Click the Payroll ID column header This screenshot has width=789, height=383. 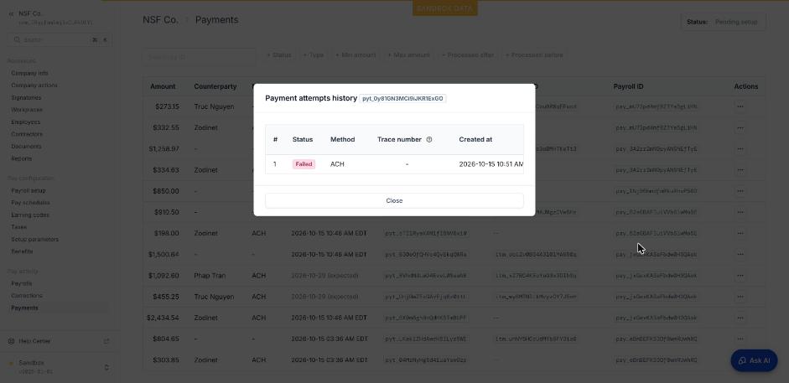pos(628,86)
